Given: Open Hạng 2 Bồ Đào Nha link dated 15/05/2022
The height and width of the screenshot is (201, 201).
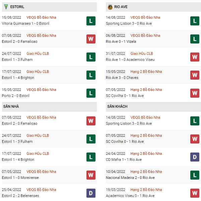Looking at the screenshot, I should pos(146,72).
